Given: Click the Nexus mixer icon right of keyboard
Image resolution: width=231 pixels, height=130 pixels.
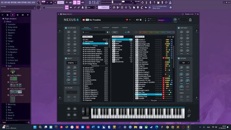Looking at the screenshot, I should coord(189,110).
